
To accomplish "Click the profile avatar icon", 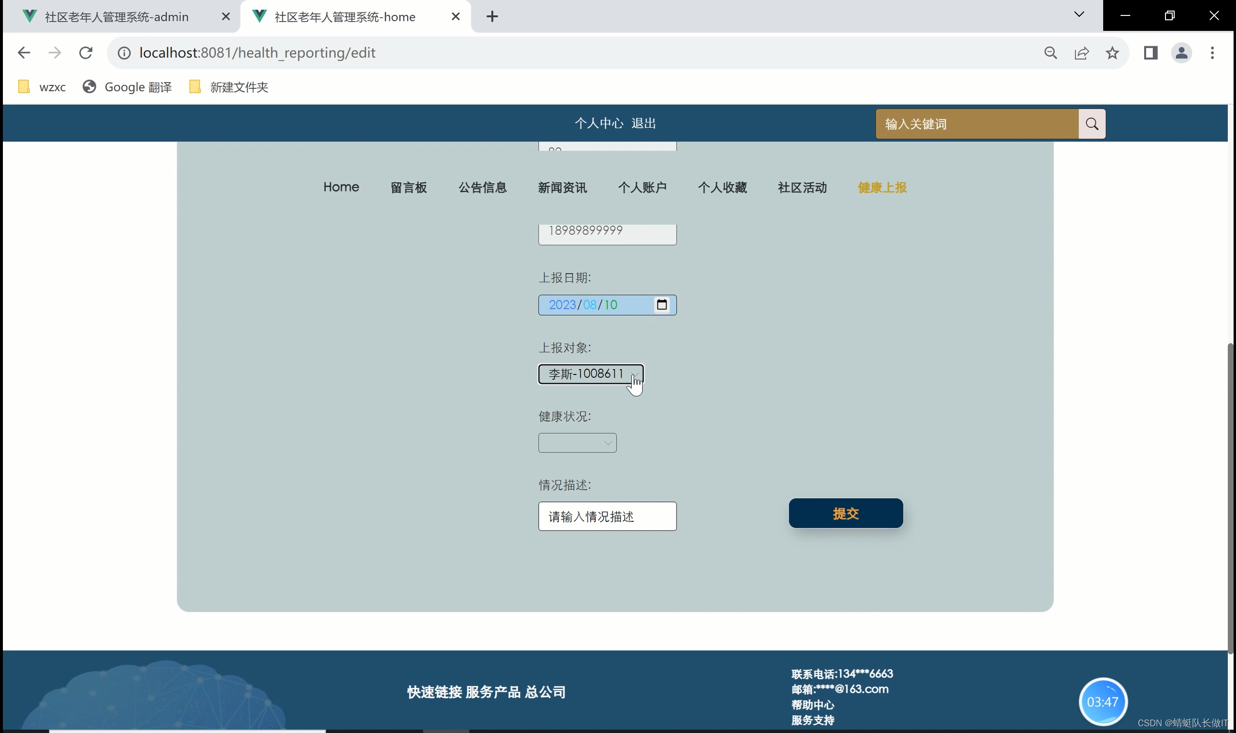I will click(1181, 53).
